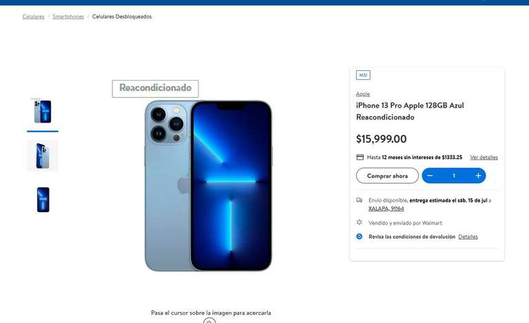The width and height of the screenshot is (529, 323).
Task: Click the main iPhone product image
Action: click(208, 185)
